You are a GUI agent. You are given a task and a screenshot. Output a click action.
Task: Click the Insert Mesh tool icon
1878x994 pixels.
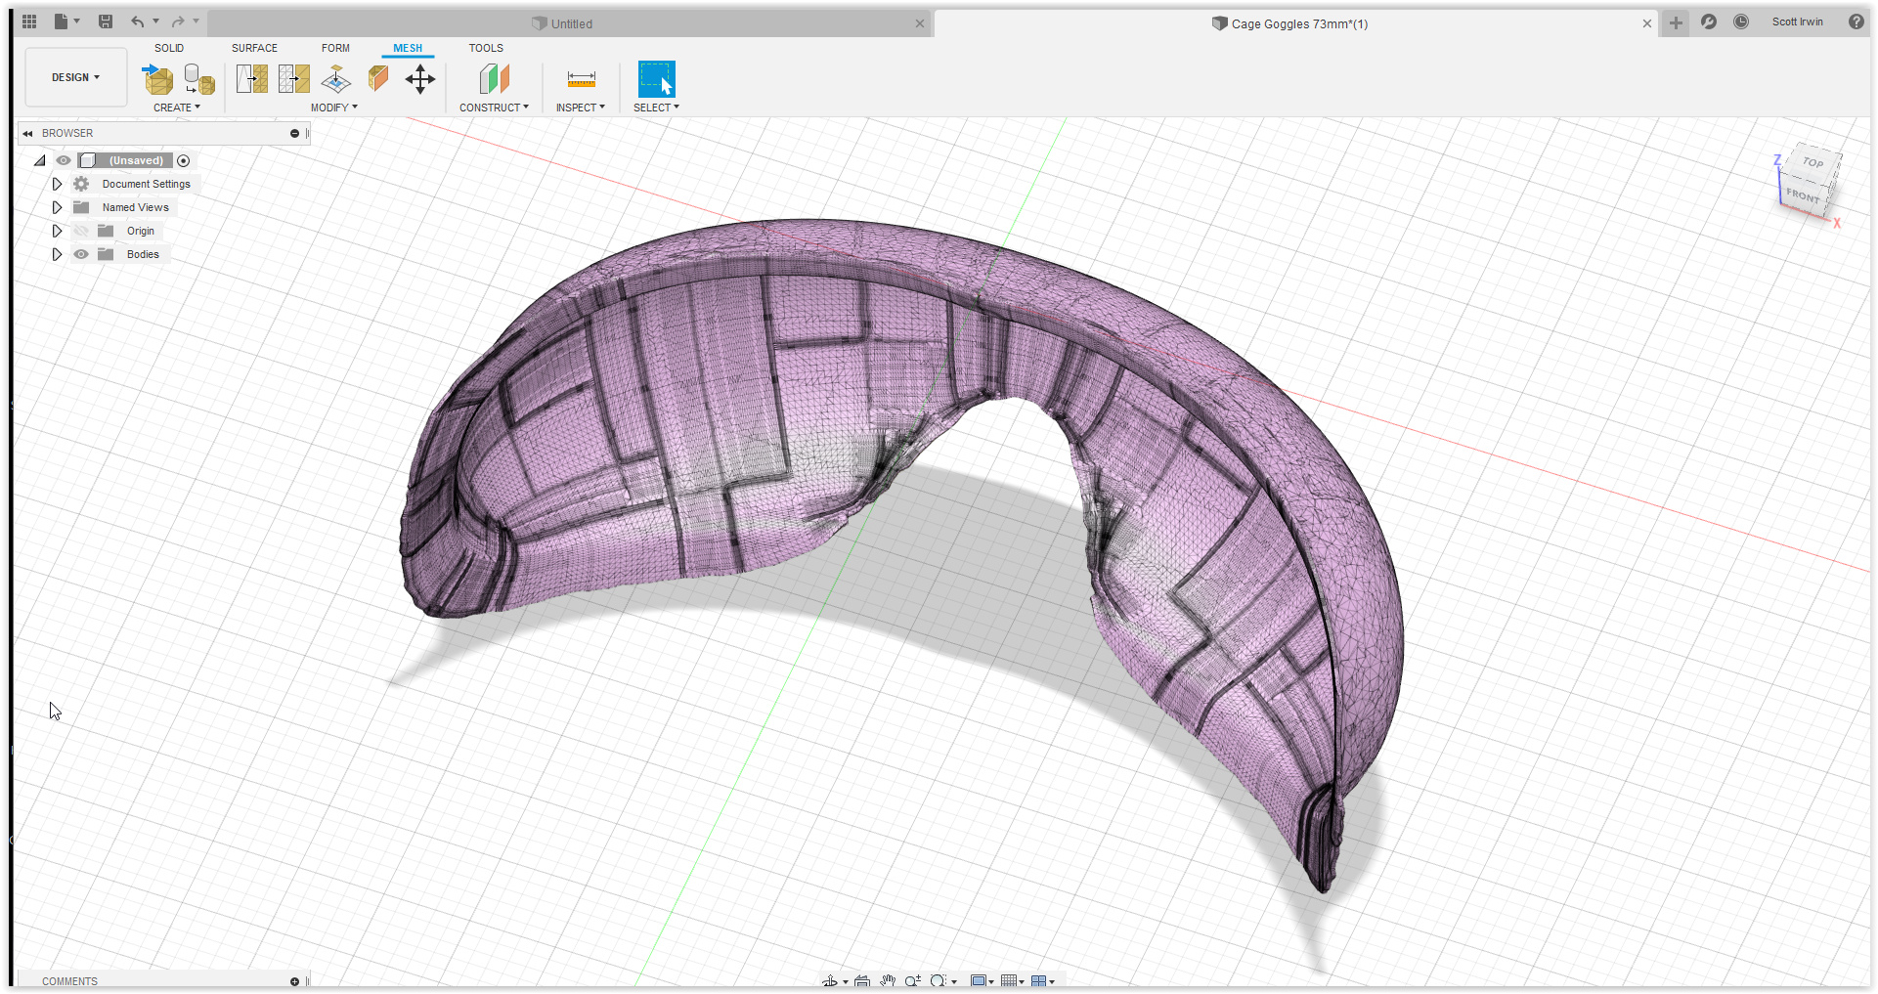click(157, 79)
